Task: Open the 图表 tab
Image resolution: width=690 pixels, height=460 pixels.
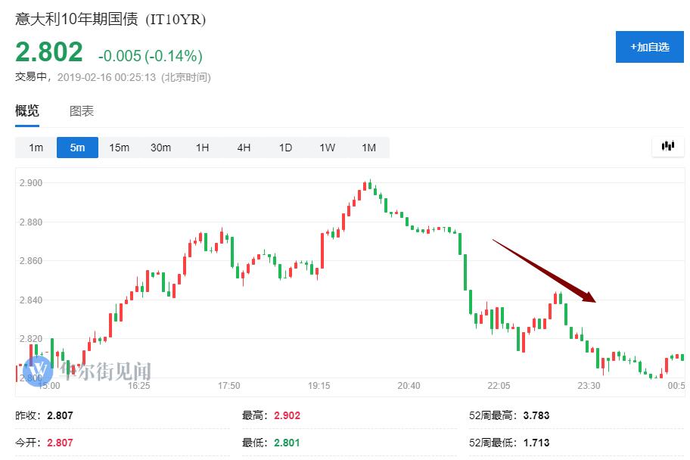Action: coord(82,111)
